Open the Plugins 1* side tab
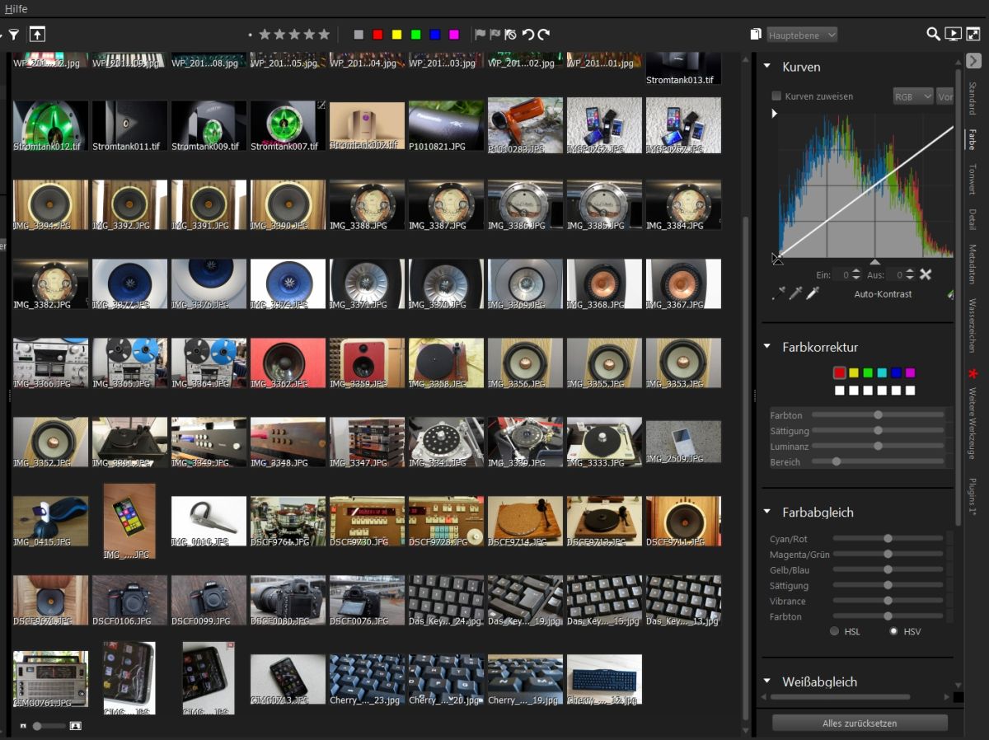 coord(973,497)
